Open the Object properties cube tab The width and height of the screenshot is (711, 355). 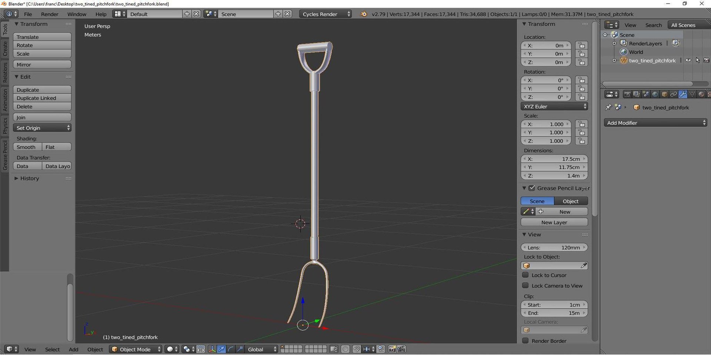pyautogui.click(x=664, y=94)
